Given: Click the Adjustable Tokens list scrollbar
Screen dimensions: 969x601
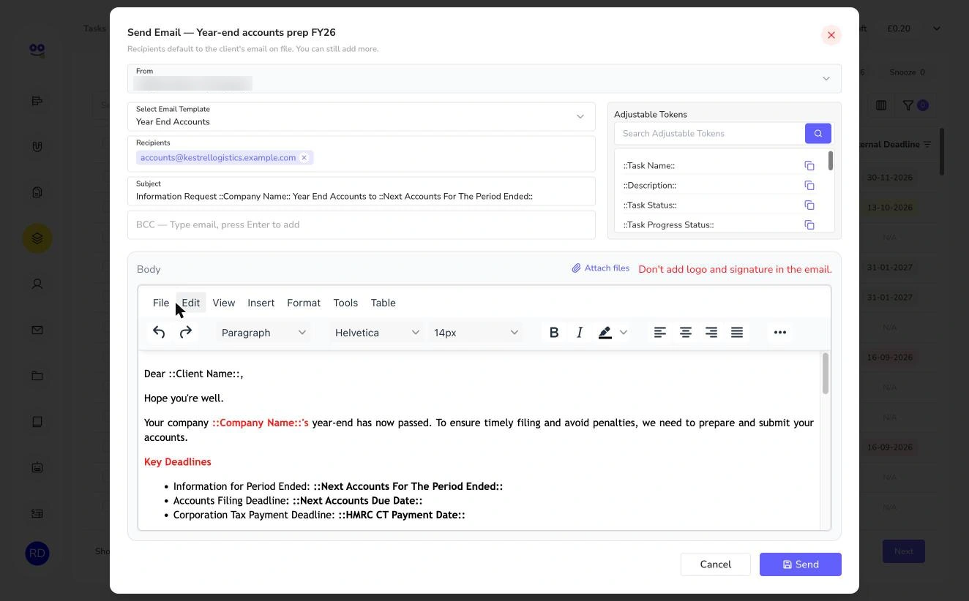Looking at the screenshot, I should tap(831, 161).
